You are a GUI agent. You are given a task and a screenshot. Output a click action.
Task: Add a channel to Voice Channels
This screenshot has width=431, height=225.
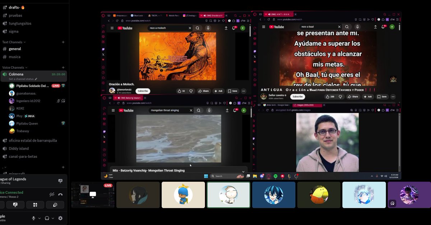[63, 68]
